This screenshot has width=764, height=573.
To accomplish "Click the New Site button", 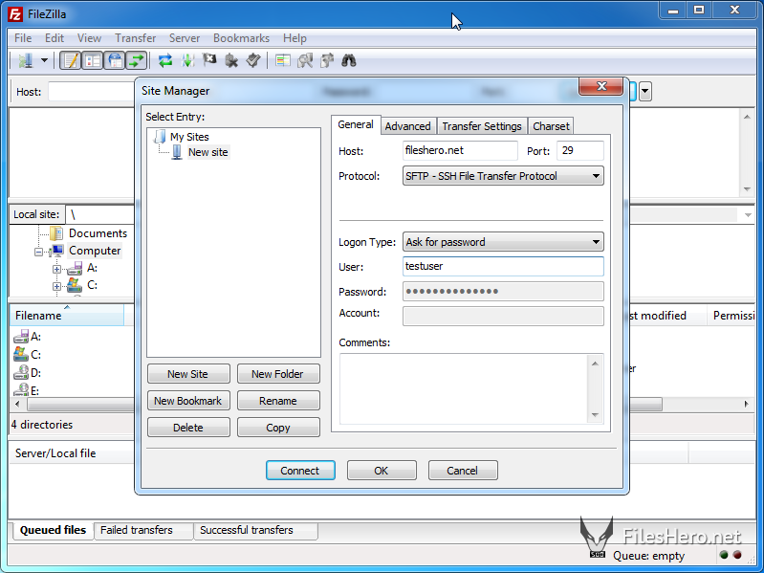I will [x=188, y=374].
